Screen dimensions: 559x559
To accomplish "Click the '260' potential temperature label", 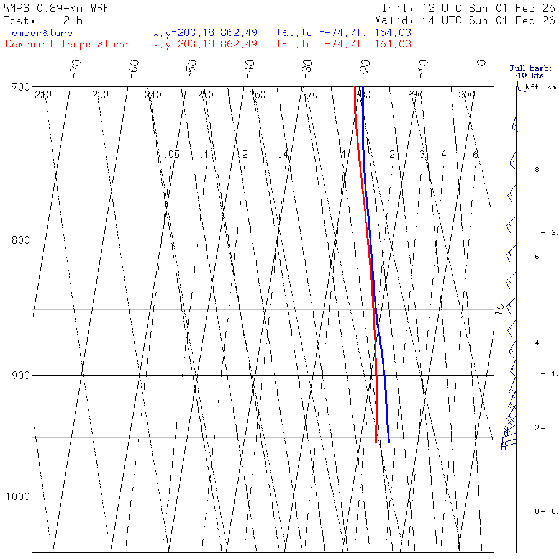I will coord(257,95).
